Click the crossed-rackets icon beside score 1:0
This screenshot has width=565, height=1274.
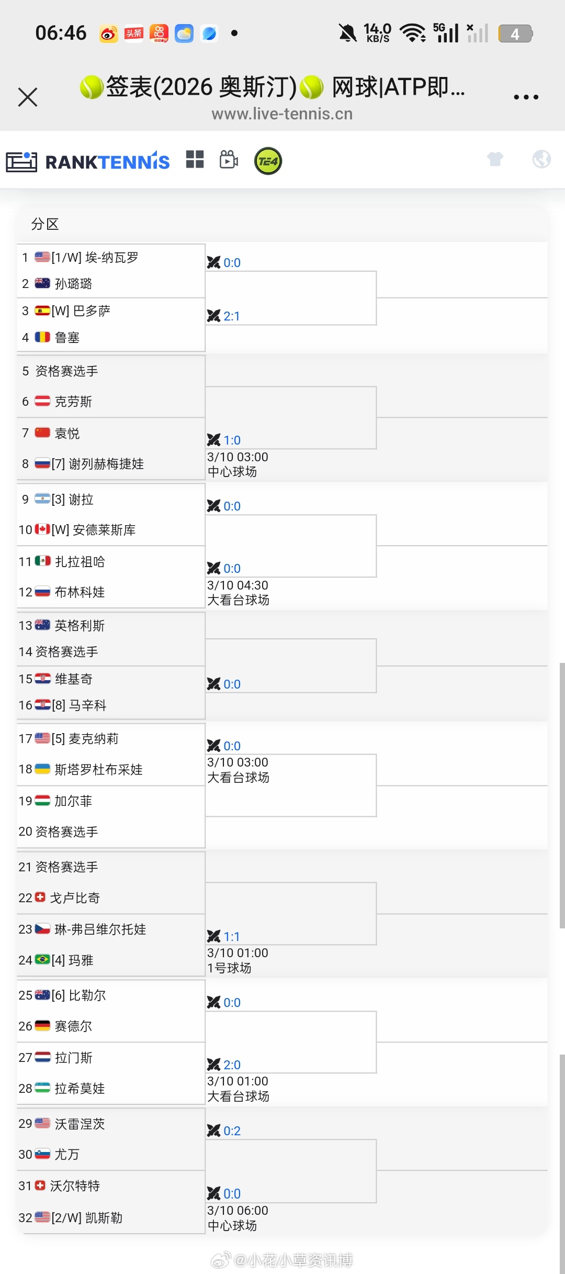[214, 440]
